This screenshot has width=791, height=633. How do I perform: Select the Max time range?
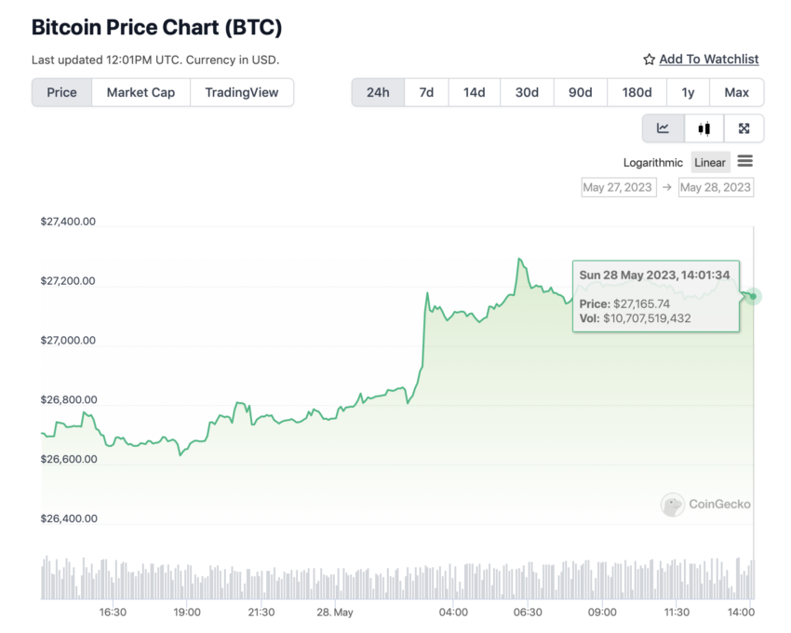(736, 92)
